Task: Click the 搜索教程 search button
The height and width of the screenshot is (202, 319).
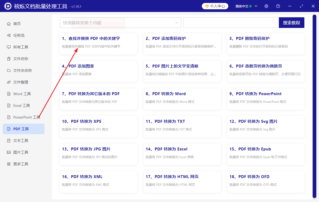Action: pos(291,23)
